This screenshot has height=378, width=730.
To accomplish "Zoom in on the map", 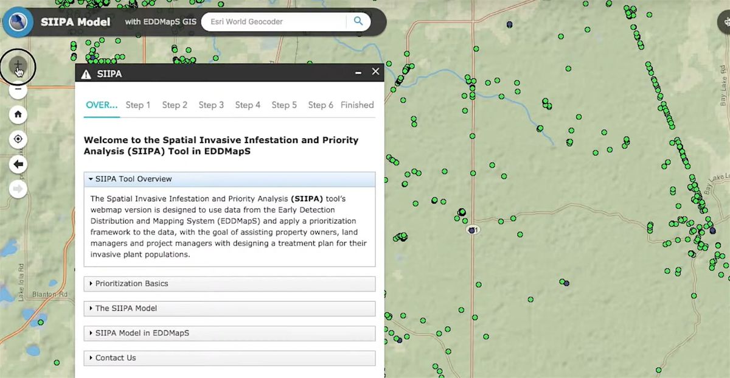I will pos(18,65).
